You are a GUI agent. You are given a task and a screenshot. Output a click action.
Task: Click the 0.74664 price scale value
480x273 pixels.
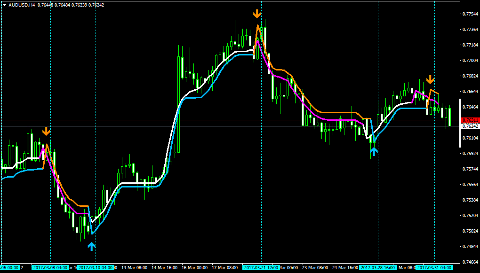pos(470,262)
